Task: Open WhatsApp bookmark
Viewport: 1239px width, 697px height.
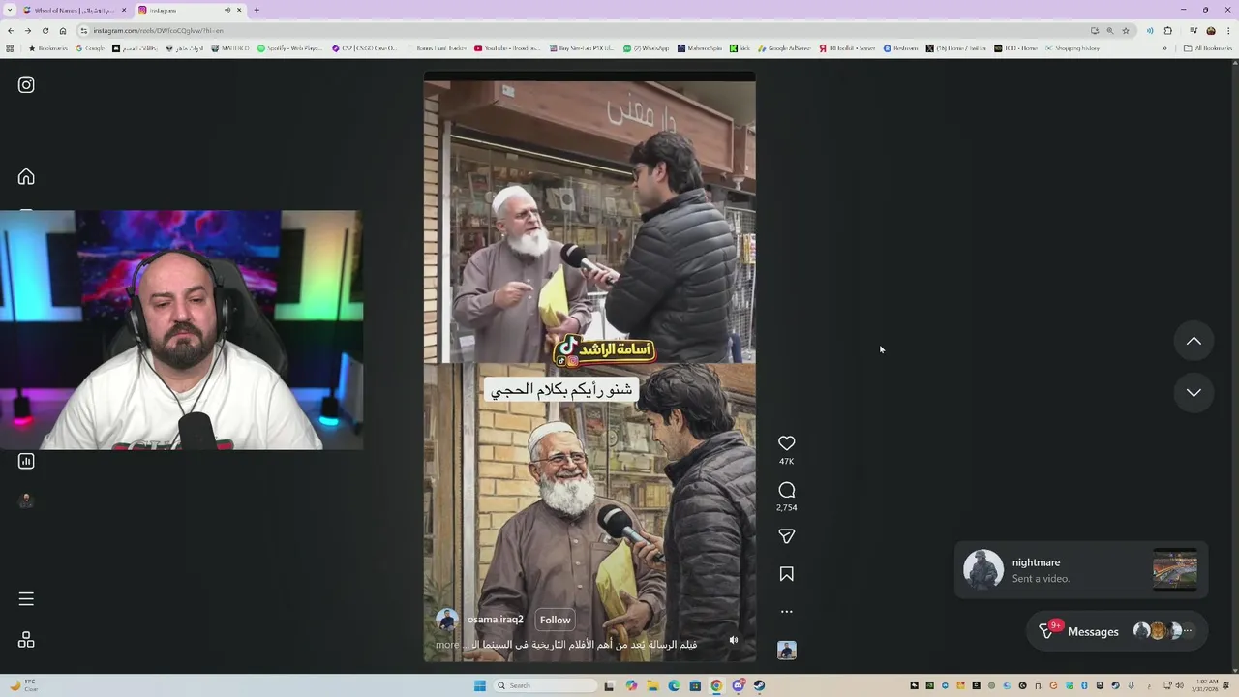Action: (646, 48)
